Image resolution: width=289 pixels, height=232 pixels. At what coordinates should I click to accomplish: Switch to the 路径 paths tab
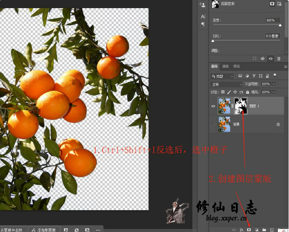coord(236,66)
